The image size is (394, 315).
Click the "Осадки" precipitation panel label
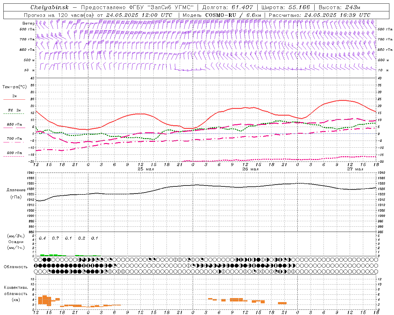(16, 242)
